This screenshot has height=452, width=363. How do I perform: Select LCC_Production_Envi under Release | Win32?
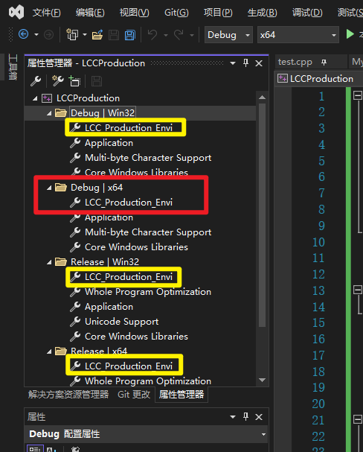[x=129, y=277]
